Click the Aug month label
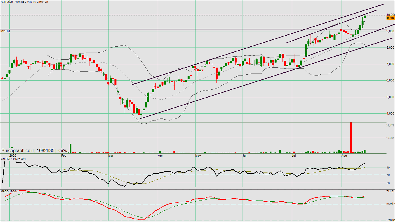 coord(344,156)
